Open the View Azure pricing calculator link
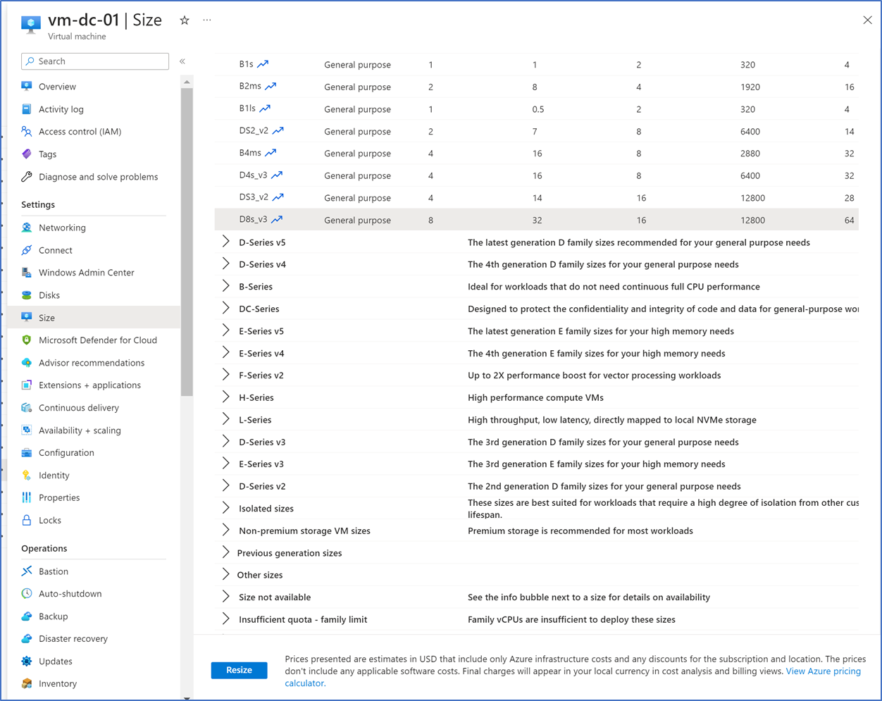Viewport: 882px width, 701px height. coord(573,677)
